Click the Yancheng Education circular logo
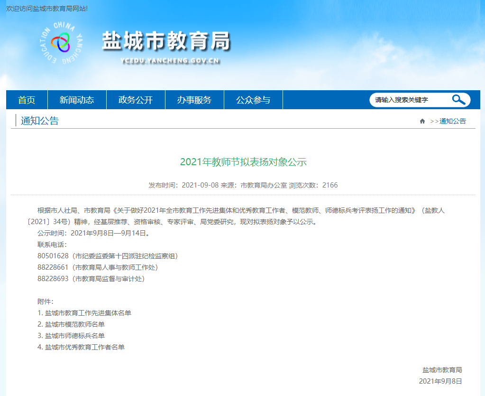This screenshot has height=396, width=485. coord(61,43)
